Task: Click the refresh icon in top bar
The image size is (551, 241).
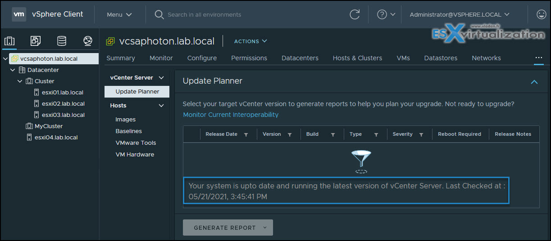Action: (x=355, y=14)
